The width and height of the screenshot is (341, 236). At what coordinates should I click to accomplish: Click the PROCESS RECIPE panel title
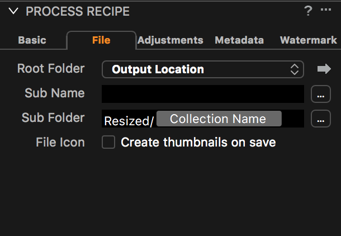[x=78, y=11]
